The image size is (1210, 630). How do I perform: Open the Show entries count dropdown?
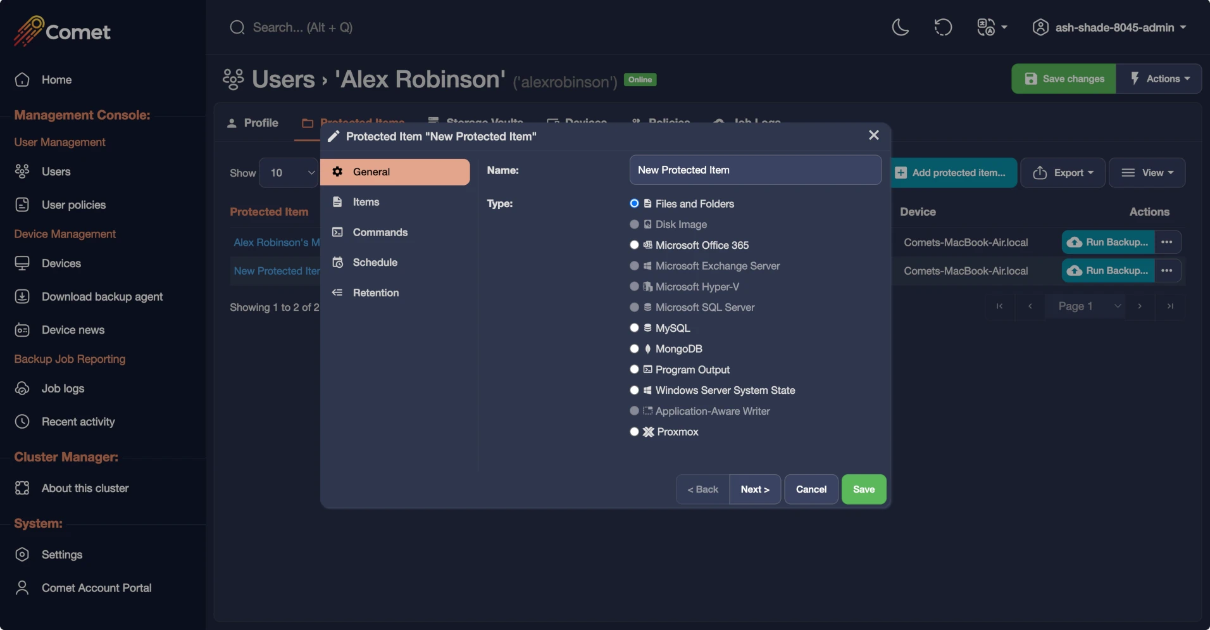tap(289, 173)
